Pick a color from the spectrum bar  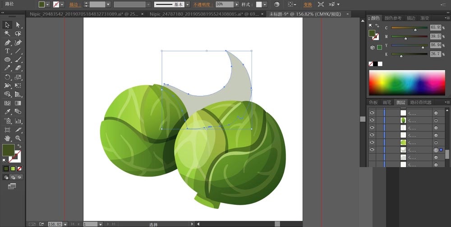pyautogui.click(x=407, y=82)
